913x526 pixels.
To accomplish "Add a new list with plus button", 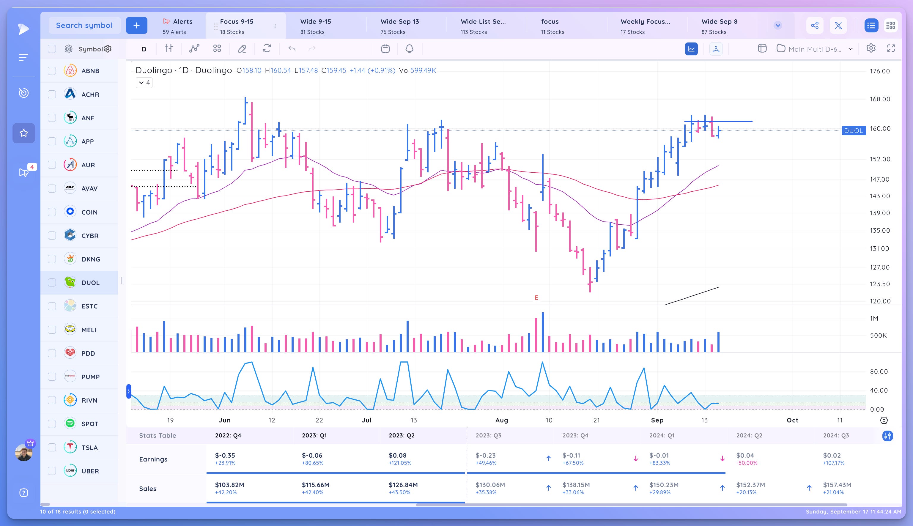I will pyautogui.click(x=137, y=25).
